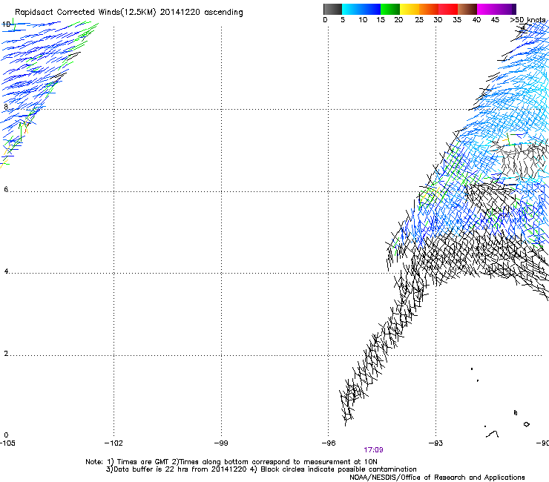
Task: Click the yellow 20-25 knots color band
Action: [x=410, y=9]
